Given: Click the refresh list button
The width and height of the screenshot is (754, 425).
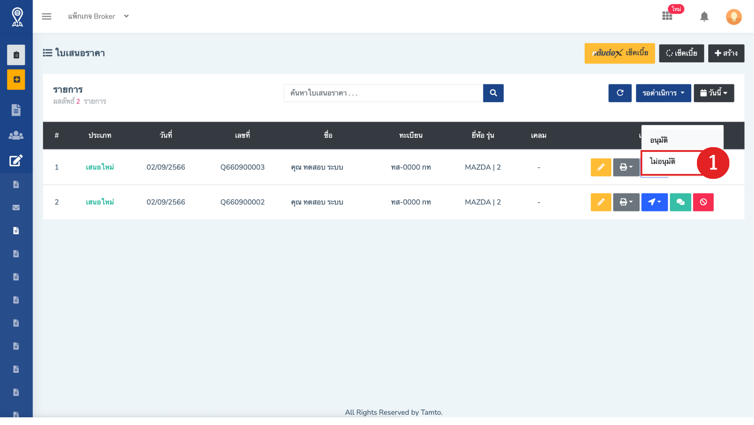Looking at the screenshot, I should click(620, 93).
